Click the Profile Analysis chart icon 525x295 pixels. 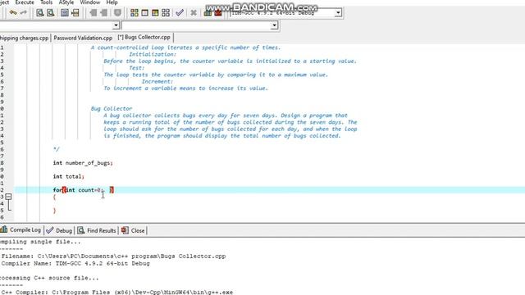point(208,13)
